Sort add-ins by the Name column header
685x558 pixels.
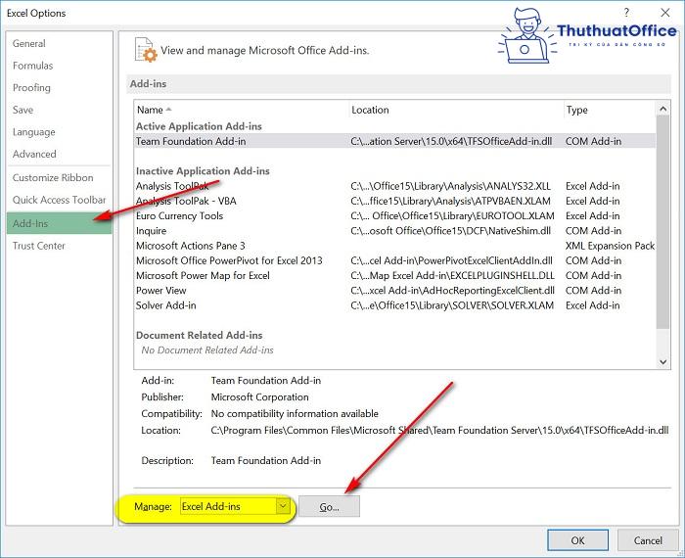[242, 110]
